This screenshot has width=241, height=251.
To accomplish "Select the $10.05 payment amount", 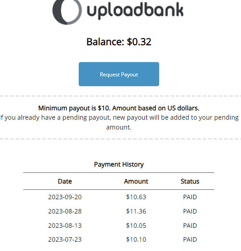I will pos(136,226).
